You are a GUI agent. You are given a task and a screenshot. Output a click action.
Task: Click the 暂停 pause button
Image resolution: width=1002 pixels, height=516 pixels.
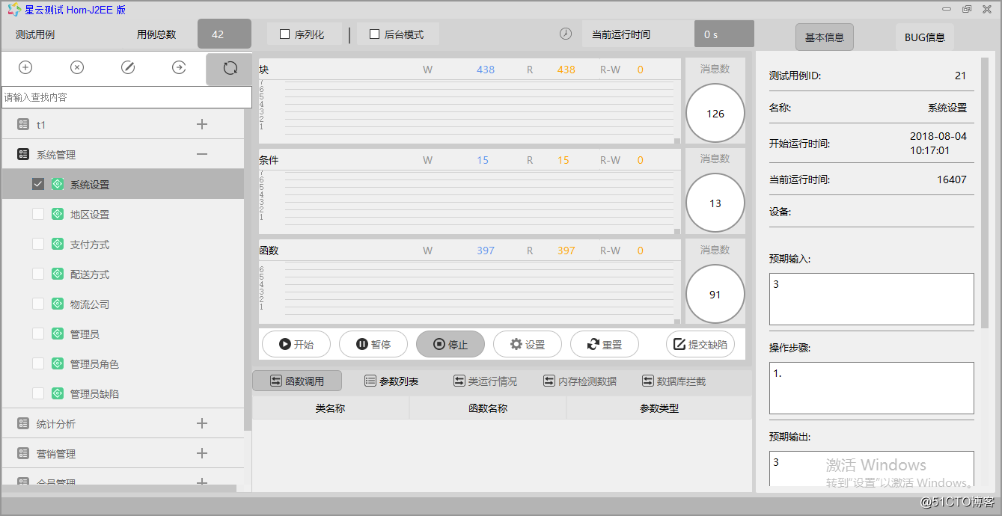pyautogui.click(x=373, y=344)
